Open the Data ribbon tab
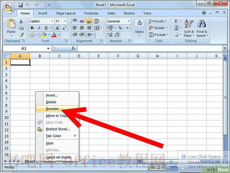The height and width of the screenshot is (173, 230). coord(111,13)
